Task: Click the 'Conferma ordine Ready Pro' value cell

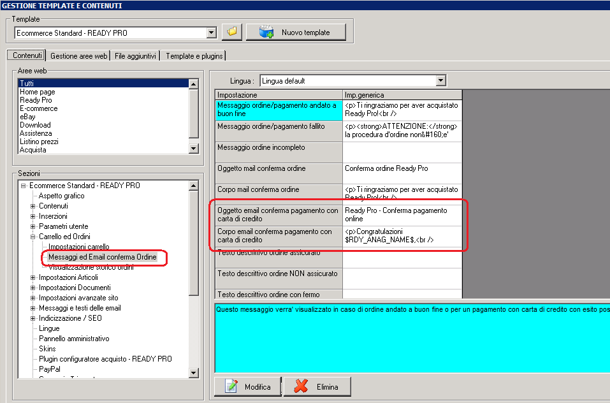Action: [402, 173]
